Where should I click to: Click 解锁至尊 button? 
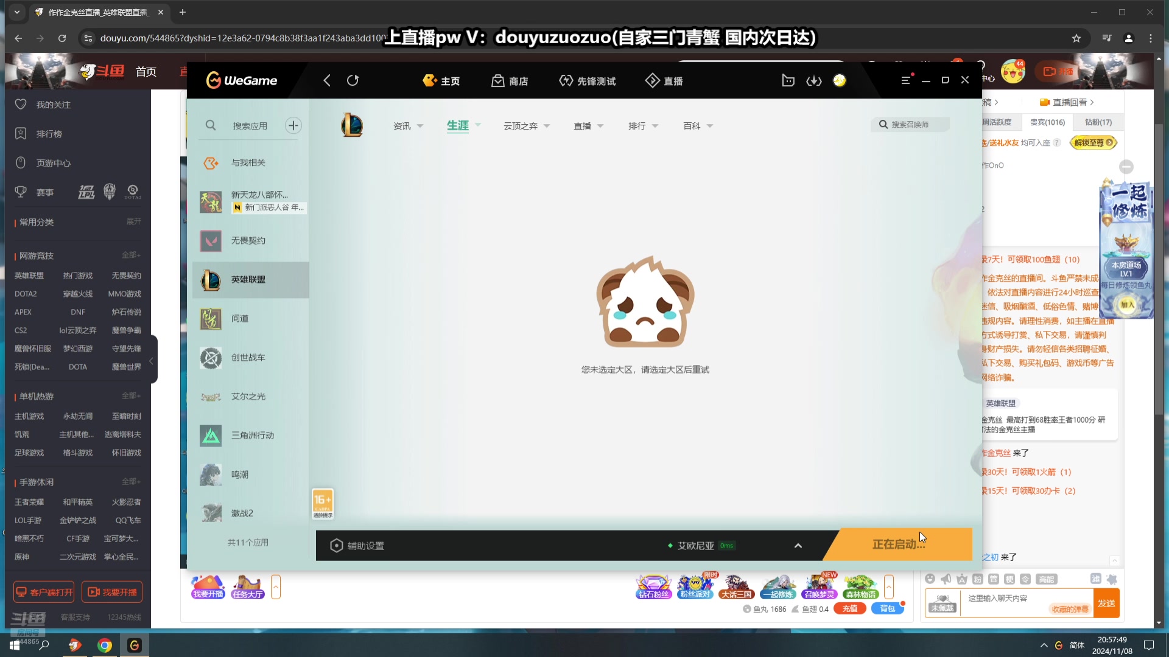coord(1094,142)
